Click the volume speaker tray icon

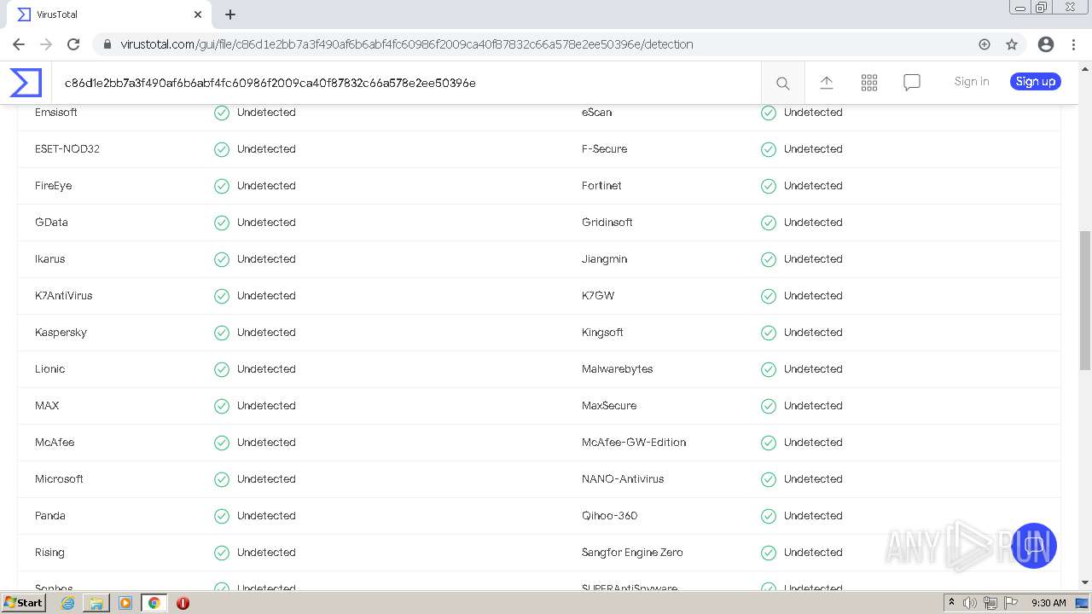[x=970, y=603]
